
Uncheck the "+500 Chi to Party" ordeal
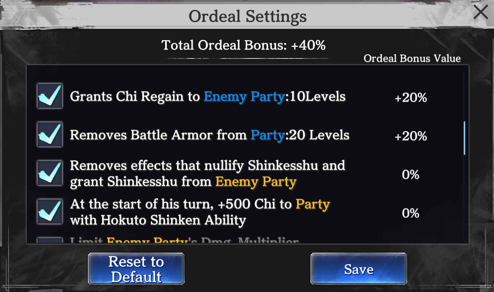[x=49, y=211]
